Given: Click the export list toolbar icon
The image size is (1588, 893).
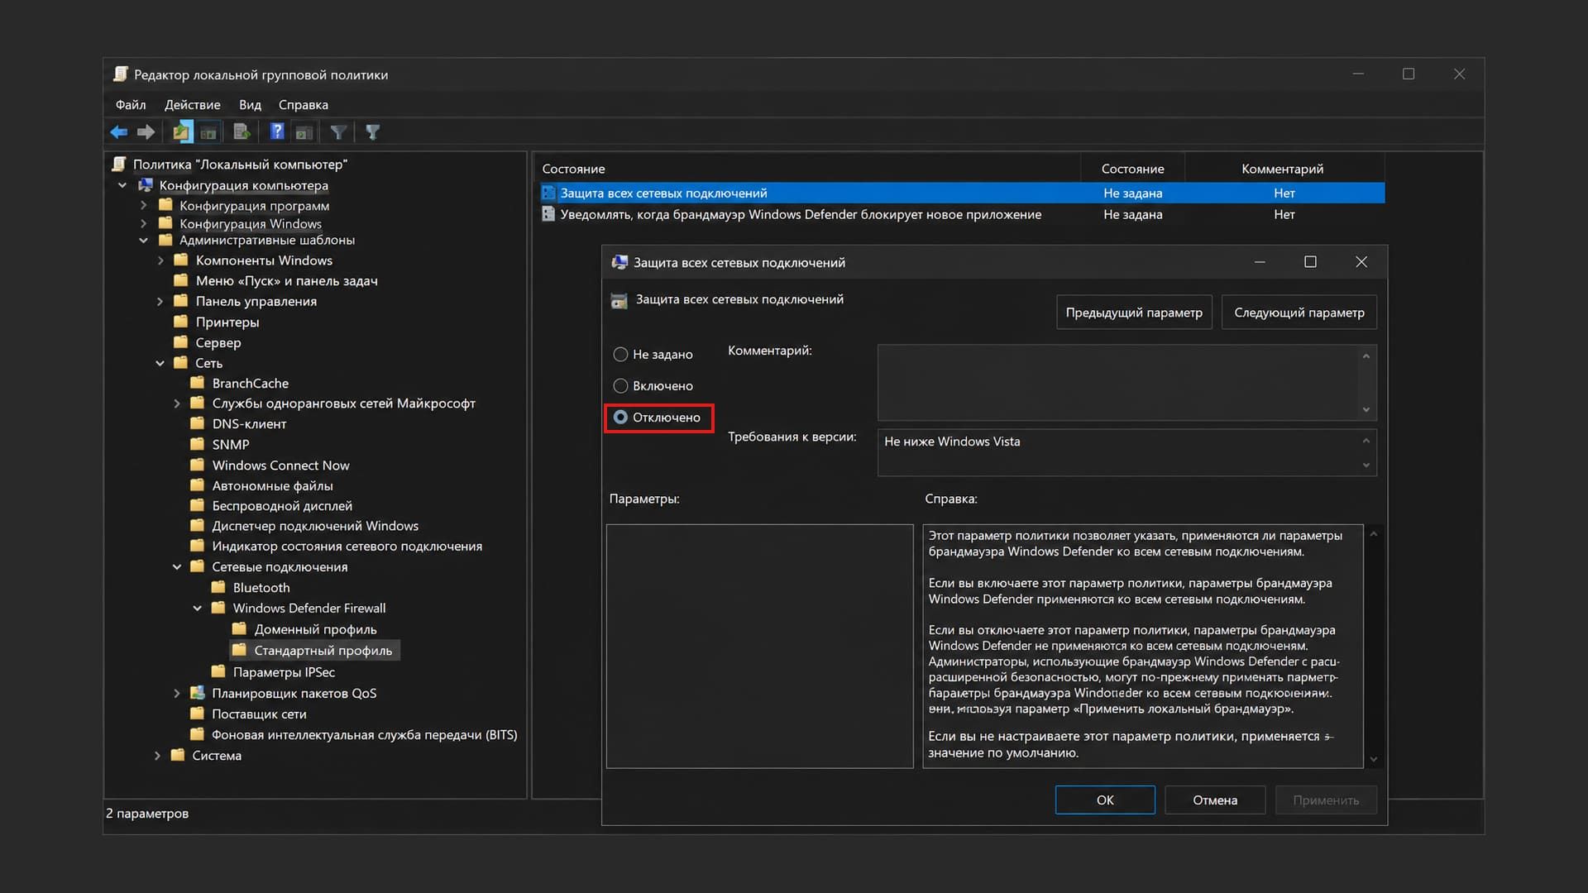Looking at the screenshot, I should (x=242, y=131).
